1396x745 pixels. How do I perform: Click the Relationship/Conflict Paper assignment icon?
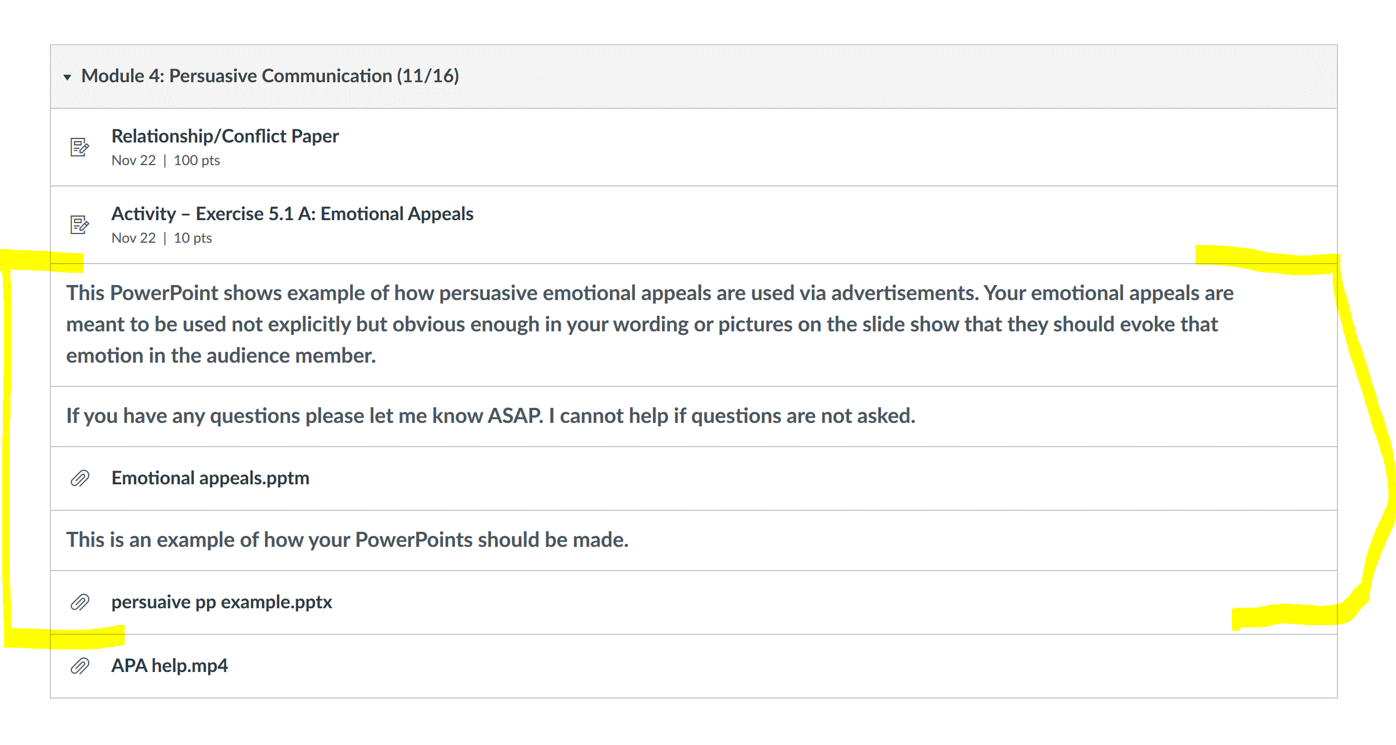[79, 147]
